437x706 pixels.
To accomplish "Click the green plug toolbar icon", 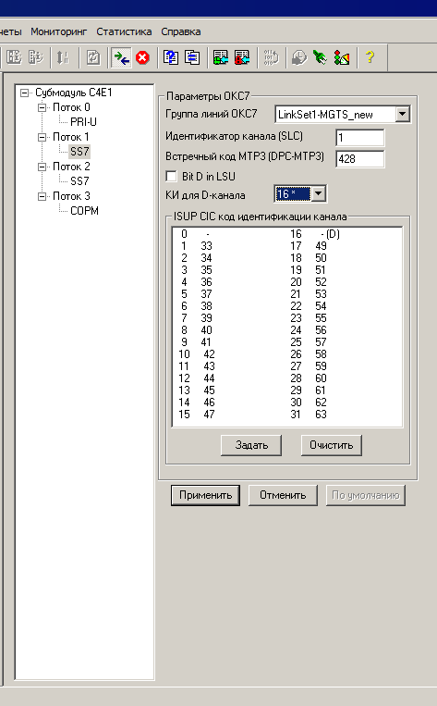I will [x=320, y=57].
